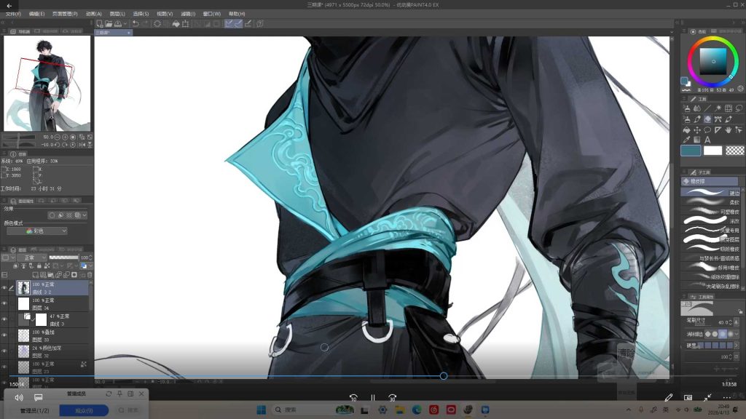This screenshot has height=419, width=746.
Task: Open the 颜色模式 color mode dropdown
Action: (36, 231)
